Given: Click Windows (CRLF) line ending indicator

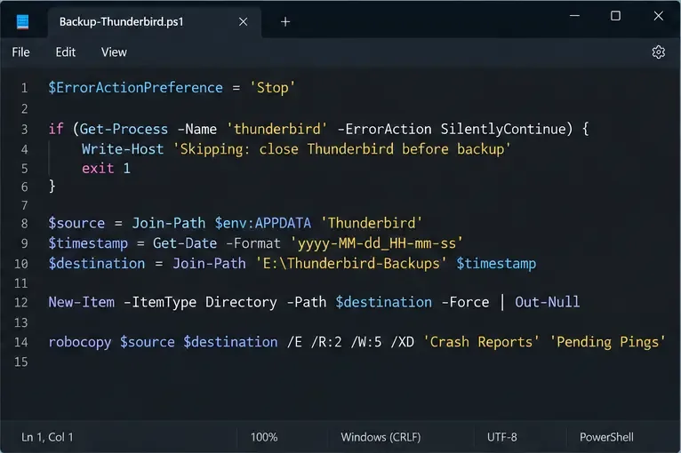Looking at the screenshot, I should pyautogui.click(x=381, y=437).
